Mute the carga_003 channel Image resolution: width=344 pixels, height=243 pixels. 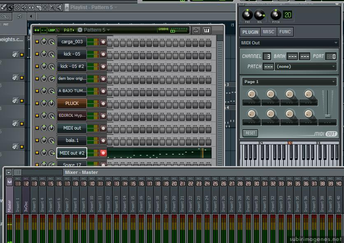click(x=37, y=42)
